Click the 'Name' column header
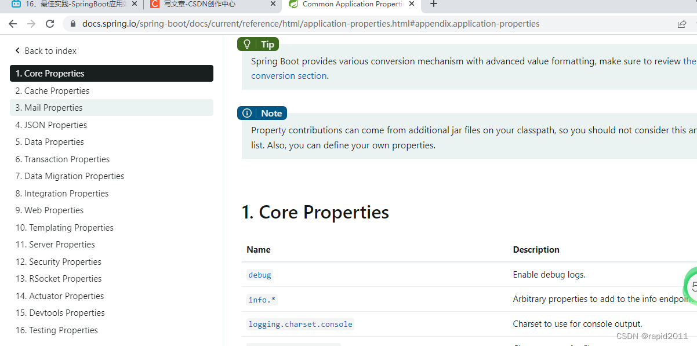 pyautogui.click(x=259, y=250)
